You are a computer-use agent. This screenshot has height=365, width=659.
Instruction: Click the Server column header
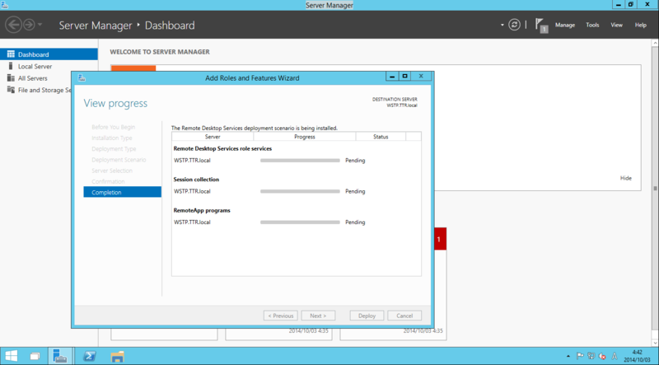point(213,137)
